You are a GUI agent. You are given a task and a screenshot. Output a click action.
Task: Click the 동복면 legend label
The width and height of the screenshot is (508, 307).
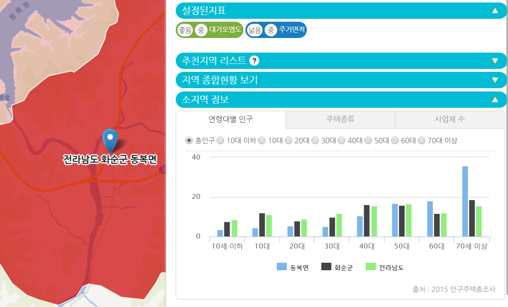click(x=299, y=268)
